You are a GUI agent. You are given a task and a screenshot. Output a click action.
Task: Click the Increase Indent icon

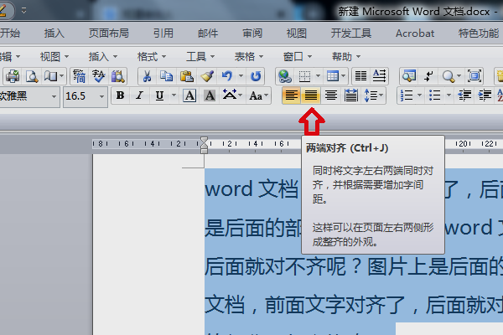pyautogui.click(x=485, y=95)
